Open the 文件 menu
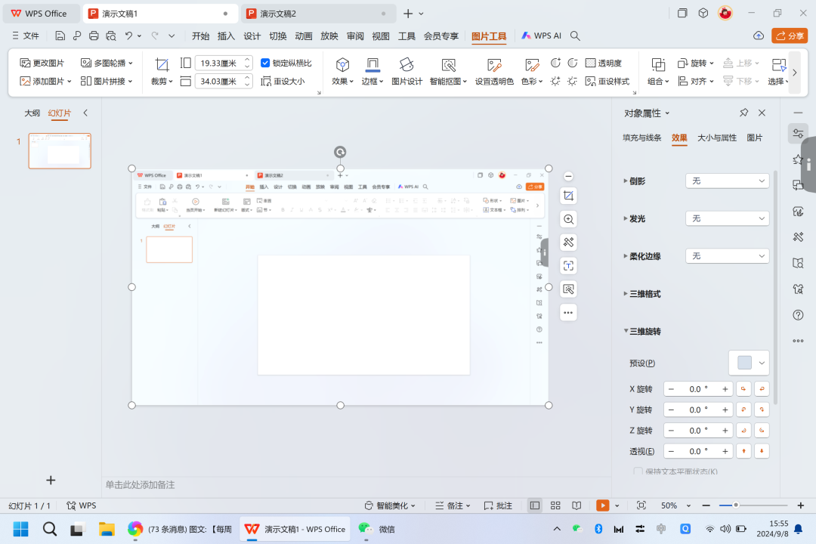Screen dimensions: 816x544 click(x=26, y=36)
